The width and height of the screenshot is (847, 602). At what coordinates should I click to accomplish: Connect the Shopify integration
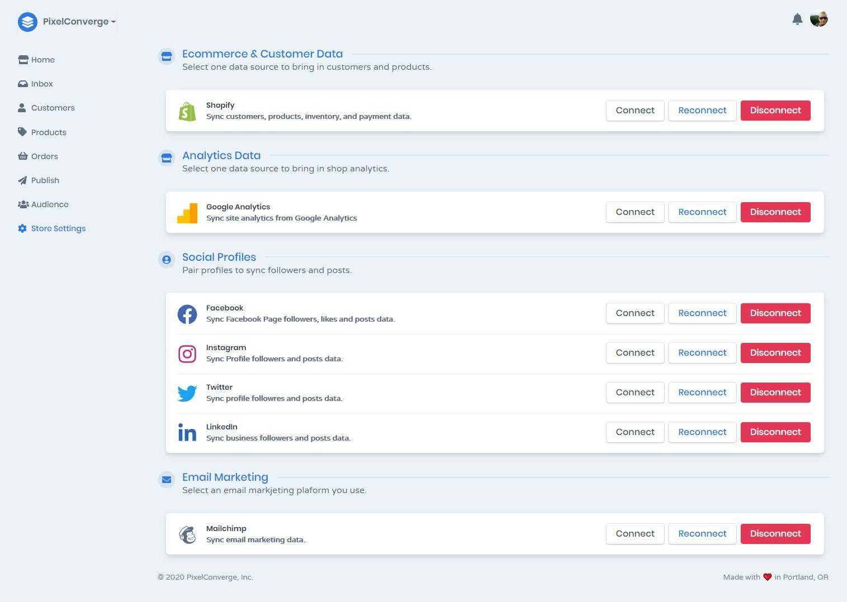pos(635,111)
